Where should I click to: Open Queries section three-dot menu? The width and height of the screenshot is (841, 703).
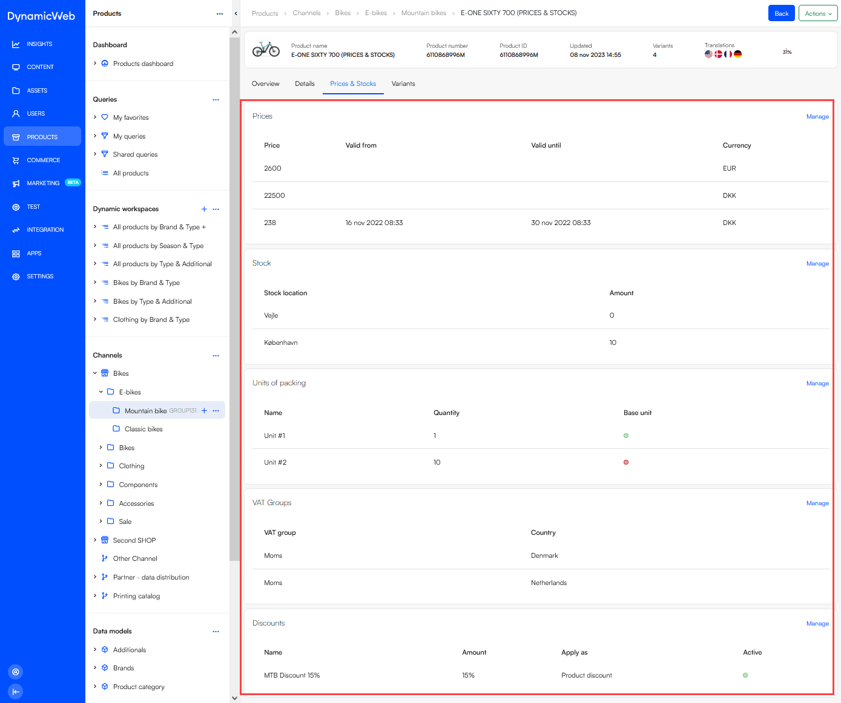pos(216,99)
